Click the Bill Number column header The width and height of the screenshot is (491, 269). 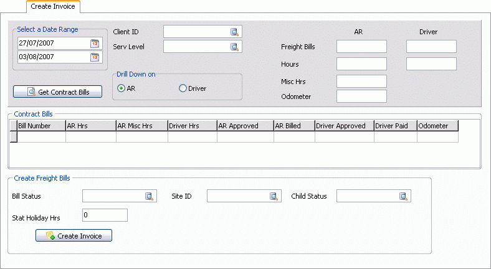[41, 126]
